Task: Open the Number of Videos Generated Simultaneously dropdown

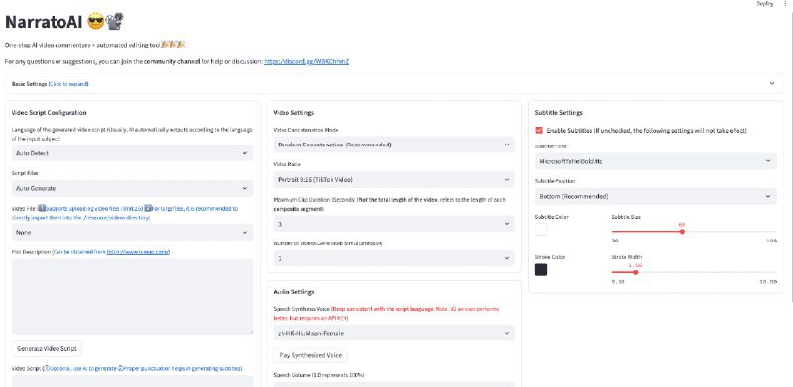Action: tap(394, 258)
